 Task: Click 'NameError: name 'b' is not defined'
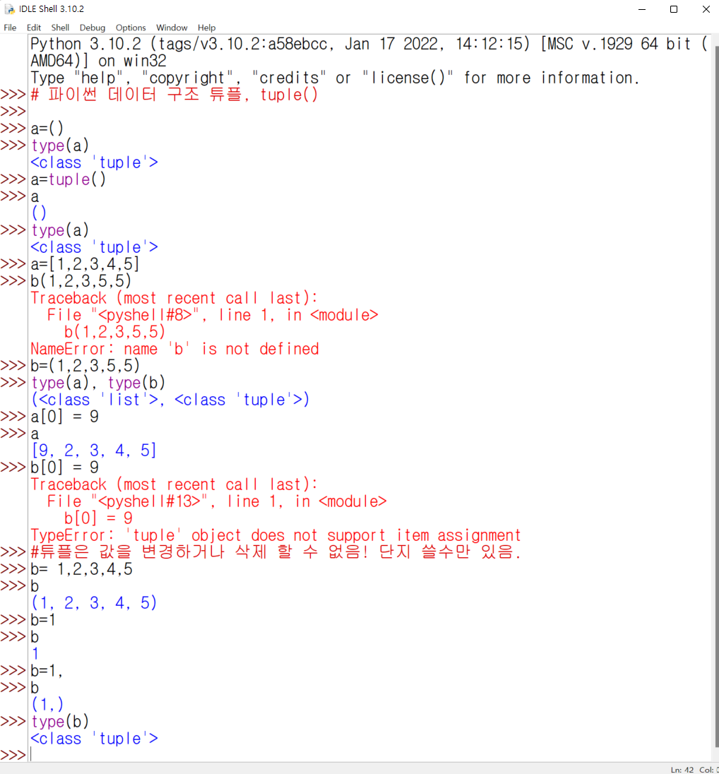click(x=175, y=349)
